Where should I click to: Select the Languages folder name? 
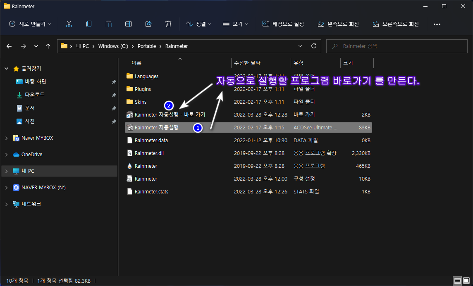coord(146,76)
